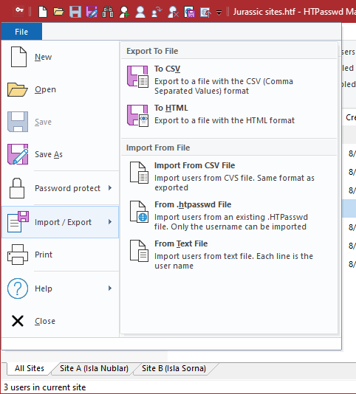Click the upload to web icon in toolbar
The height and width of the screenshot is (394, 356).
click(205, 12)
